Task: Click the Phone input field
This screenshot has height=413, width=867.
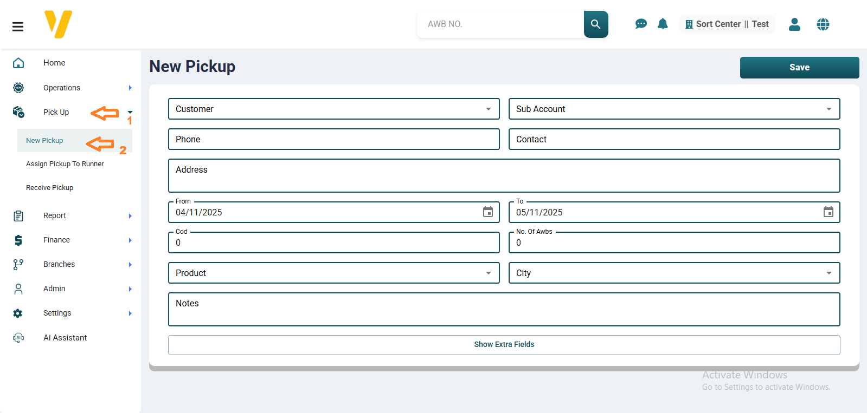Action: (334, 139)
